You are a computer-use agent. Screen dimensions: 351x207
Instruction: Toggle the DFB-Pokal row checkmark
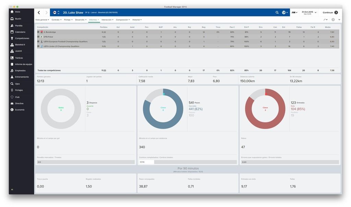[38, 37]
